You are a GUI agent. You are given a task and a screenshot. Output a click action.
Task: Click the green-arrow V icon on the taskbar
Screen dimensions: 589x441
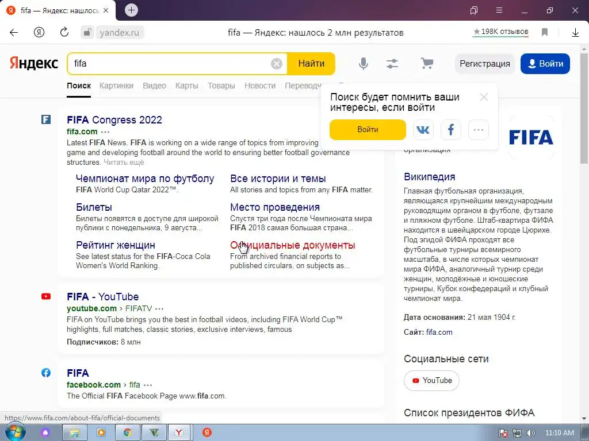click(154, 433)
